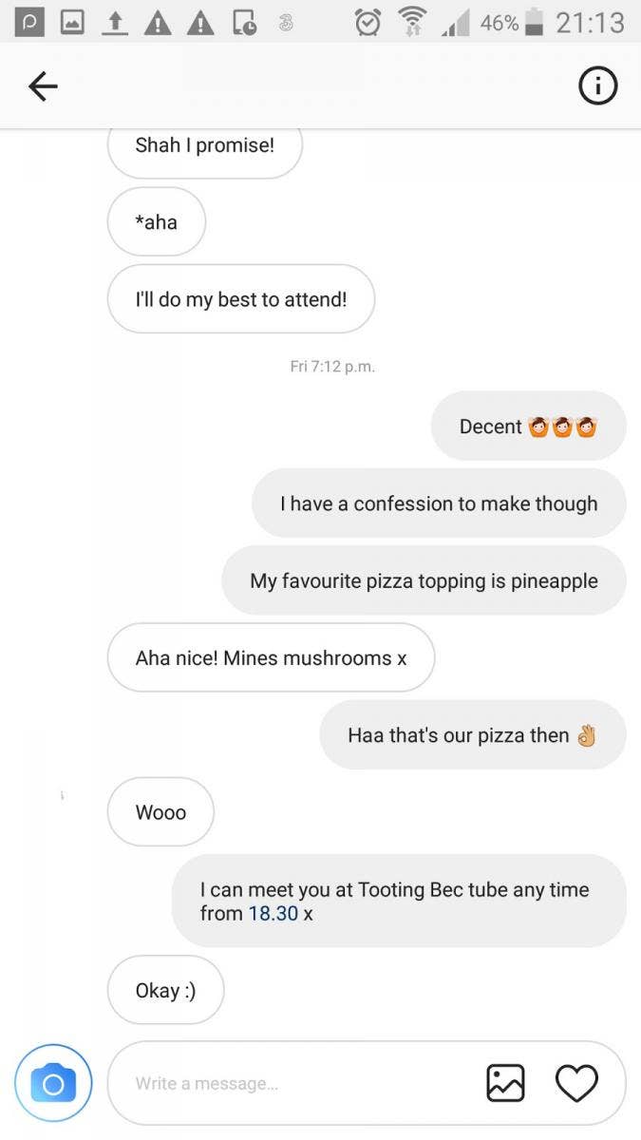Tap the 'Haa that's our pizza then' message

[x=472, y=735]
